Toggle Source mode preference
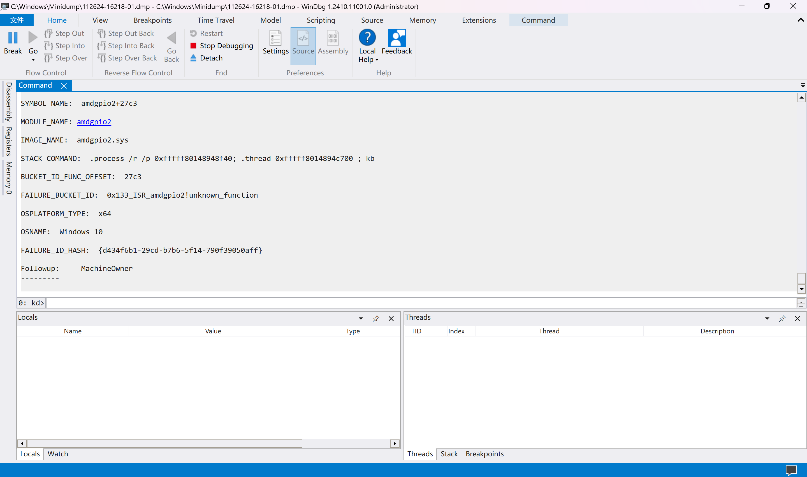Image resolution: width=807 pixels, height=477 pixels. pyautogui.click(x=303, y=46)
